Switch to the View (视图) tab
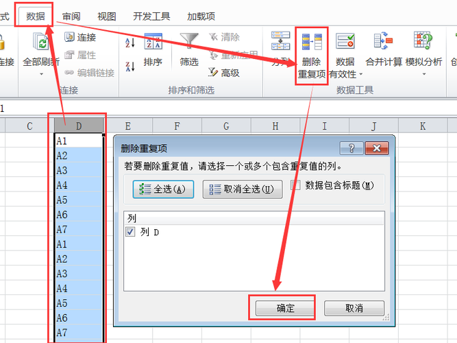The width and height of the screenshot is (457, 343). pyautogui.click(x=107, y=16)
